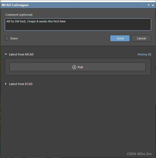Click the Latest from MCAD heading

click(x=21, y=54)
